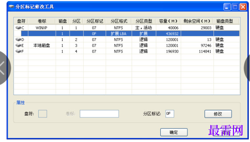This screenshot has width=250, height=142.
Task: Click the 剩余空间(M) column header
Action: (x=197, y=21)
